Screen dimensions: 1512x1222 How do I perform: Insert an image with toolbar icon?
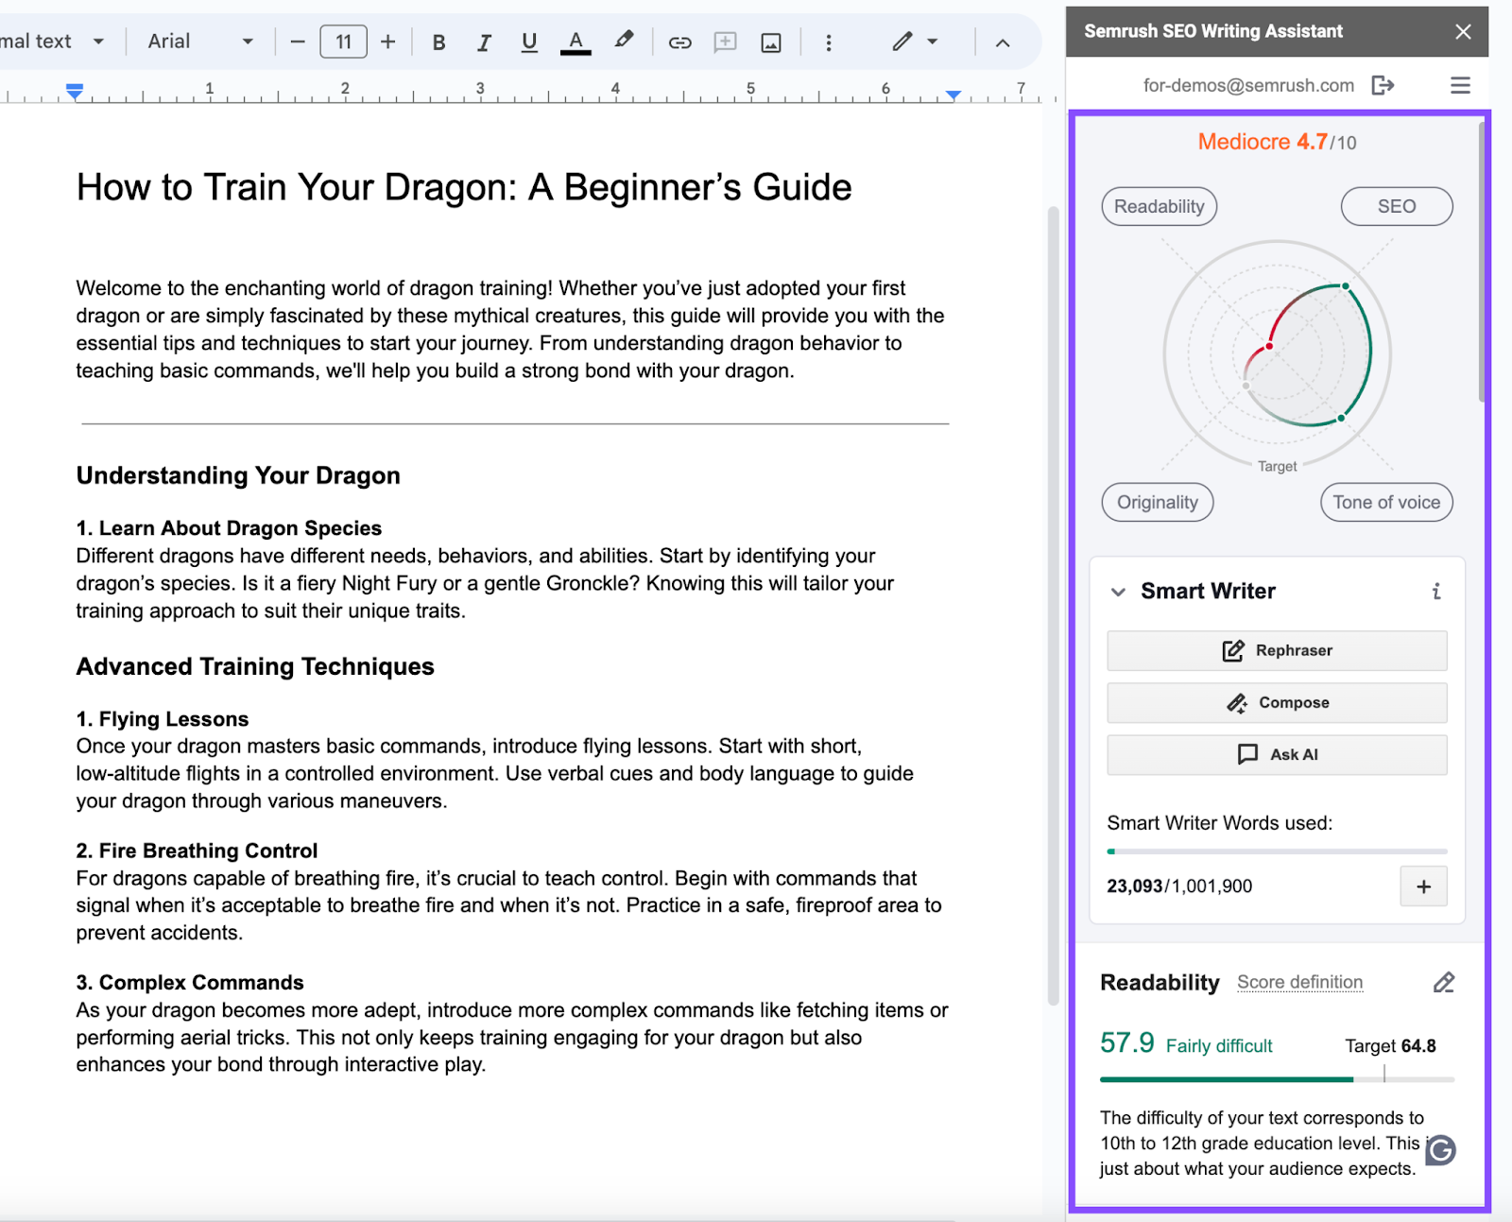pos(771,43)
